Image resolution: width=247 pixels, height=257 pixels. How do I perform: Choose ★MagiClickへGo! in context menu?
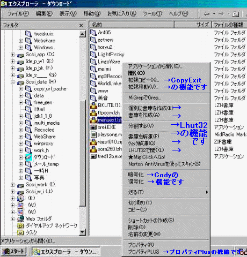(x=166, y=157)
